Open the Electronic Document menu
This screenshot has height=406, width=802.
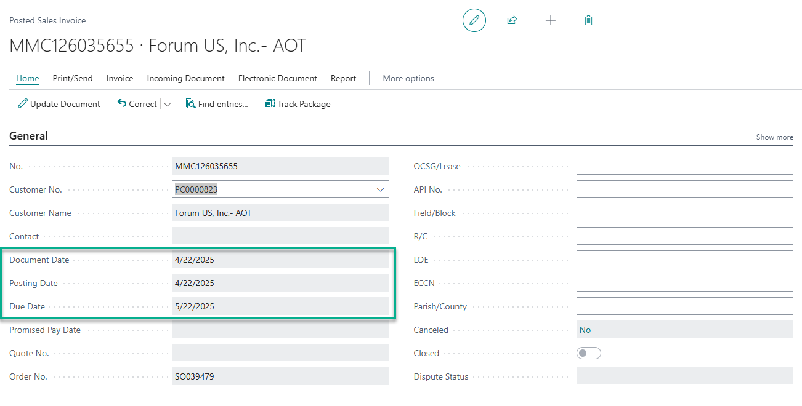tap(278, 78)
